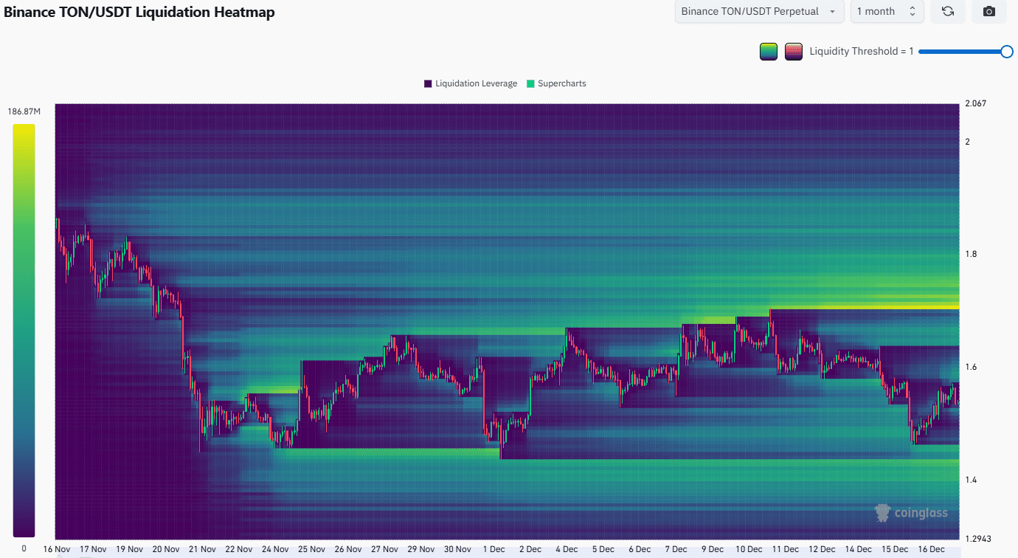The width and height of the screenshot is (1018, 558).
Task: Select the green-yellow viridis color scheme
Action: (x=769, y=52)
